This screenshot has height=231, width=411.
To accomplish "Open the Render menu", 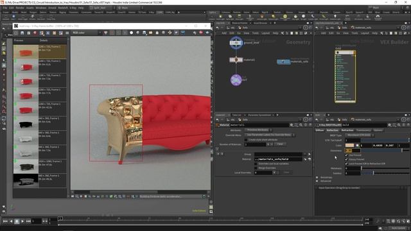I will 20,8.
